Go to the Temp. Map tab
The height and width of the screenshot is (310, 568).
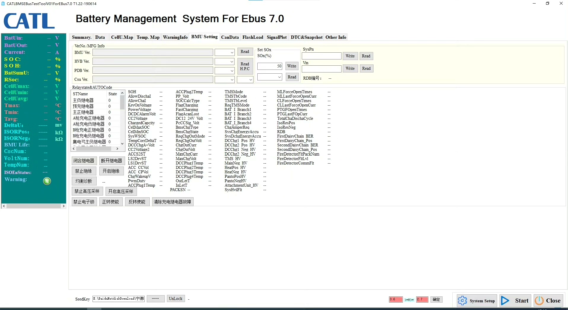[148, 37]
